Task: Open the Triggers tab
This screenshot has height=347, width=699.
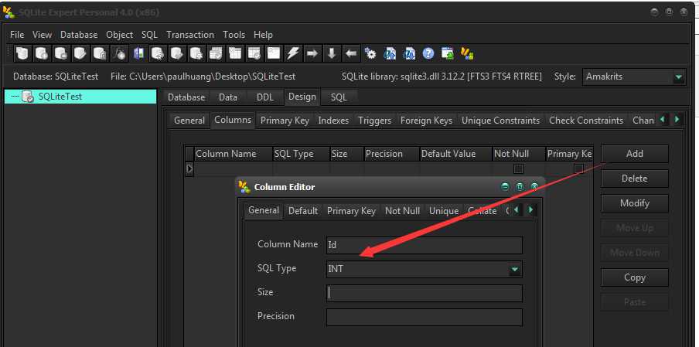Action: click(x=374, y=121)
